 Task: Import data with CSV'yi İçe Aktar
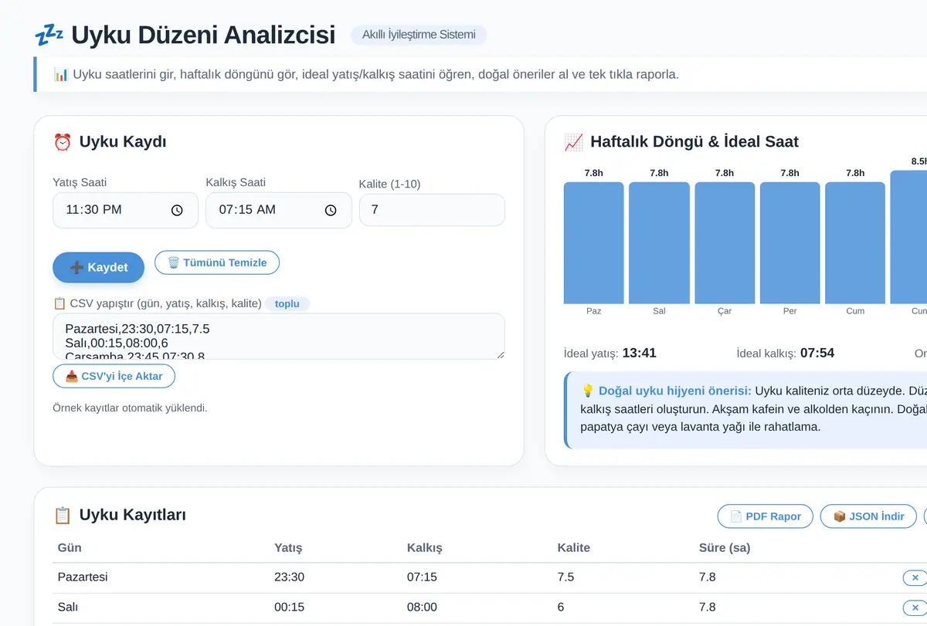point(114,376)
